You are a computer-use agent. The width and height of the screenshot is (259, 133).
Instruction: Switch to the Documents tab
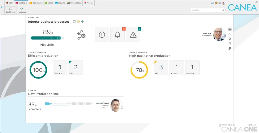(36, 3)
